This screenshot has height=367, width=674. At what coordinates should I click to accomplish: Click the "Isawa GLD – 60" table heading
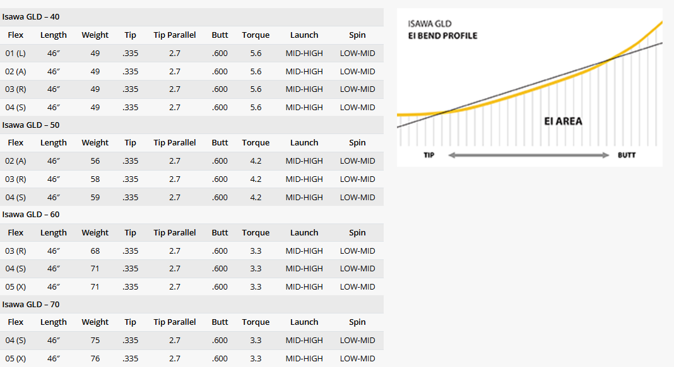[30, 215]
